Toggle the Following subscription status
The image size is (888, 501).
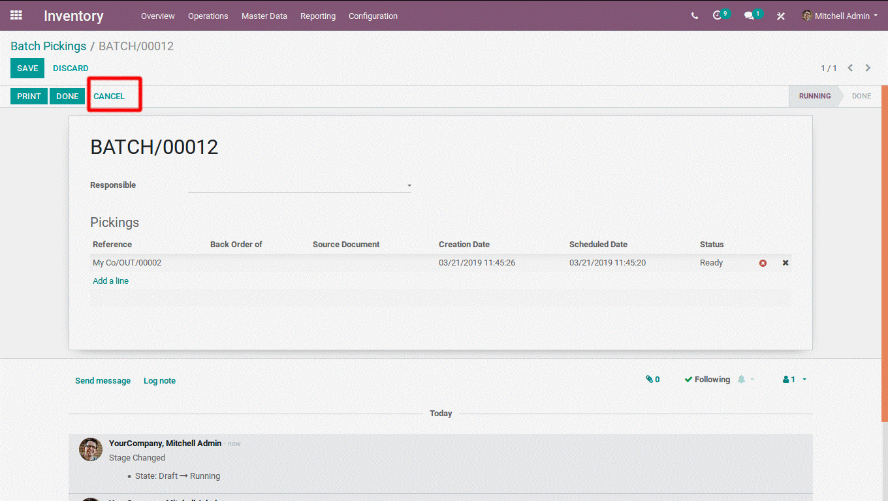[707, 380]
